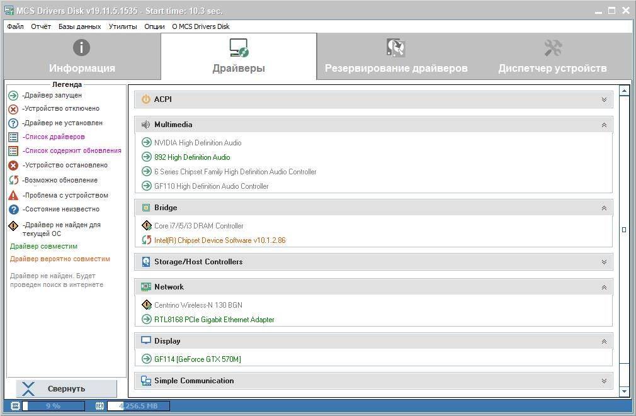
Task: Click Список содержит обновления legend text
Action: 72,150
